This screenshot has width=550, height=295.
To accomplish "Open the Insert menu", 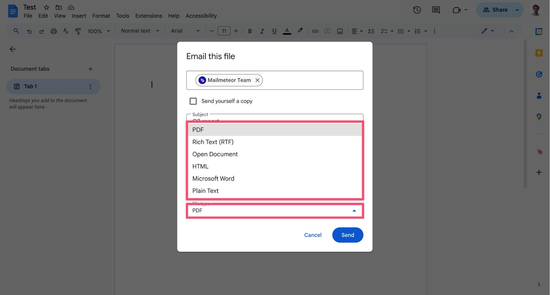I will click(79, 16).
